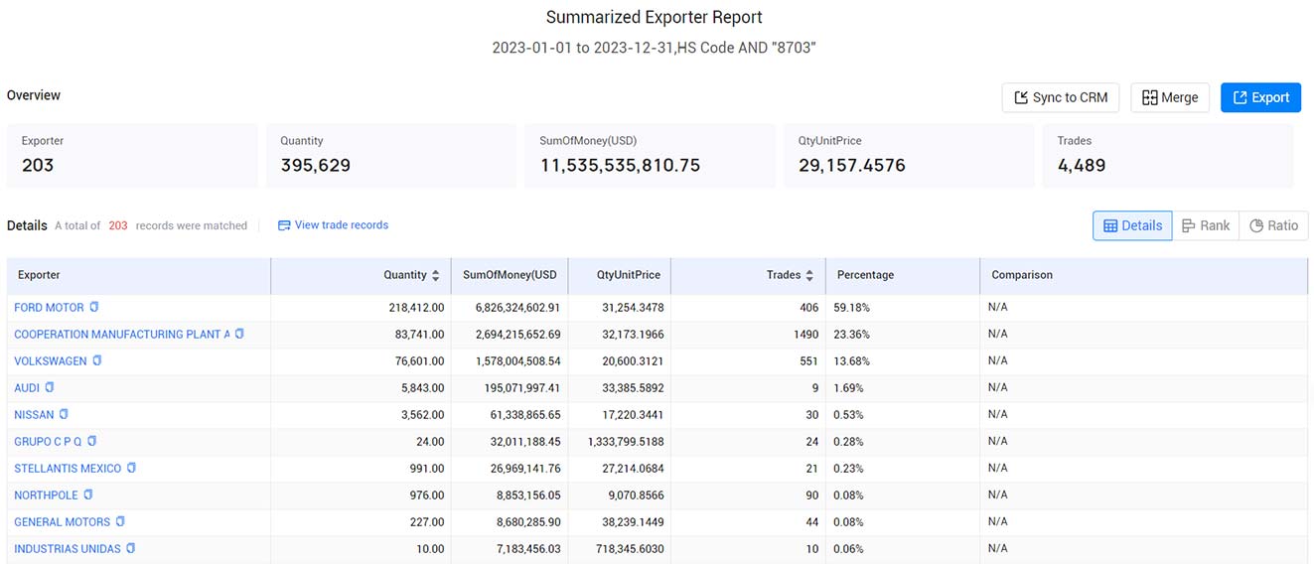Click the Percentage column header
The width and height of the screenshot is (1314, 564).
[903, 275]
